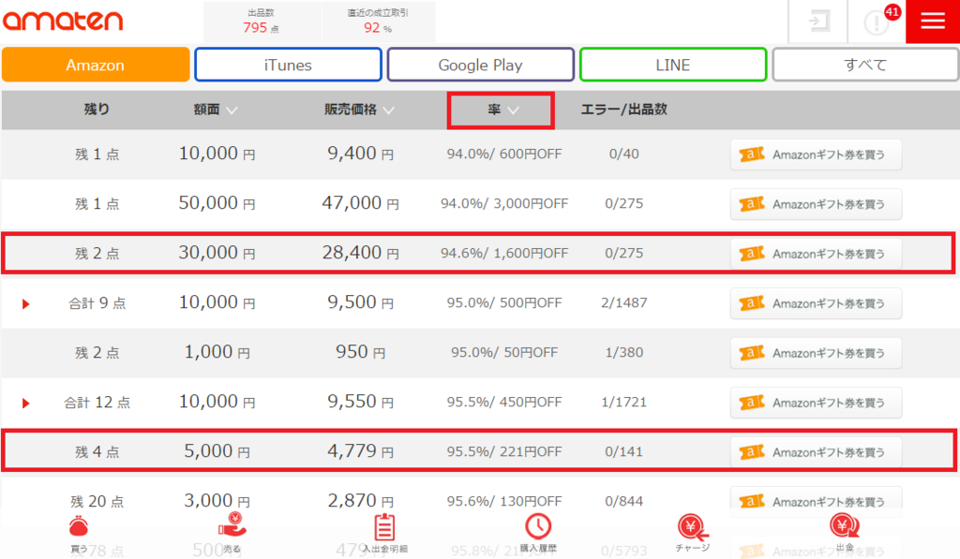Click the 2/1487 error count

click(x=623, y=302)
